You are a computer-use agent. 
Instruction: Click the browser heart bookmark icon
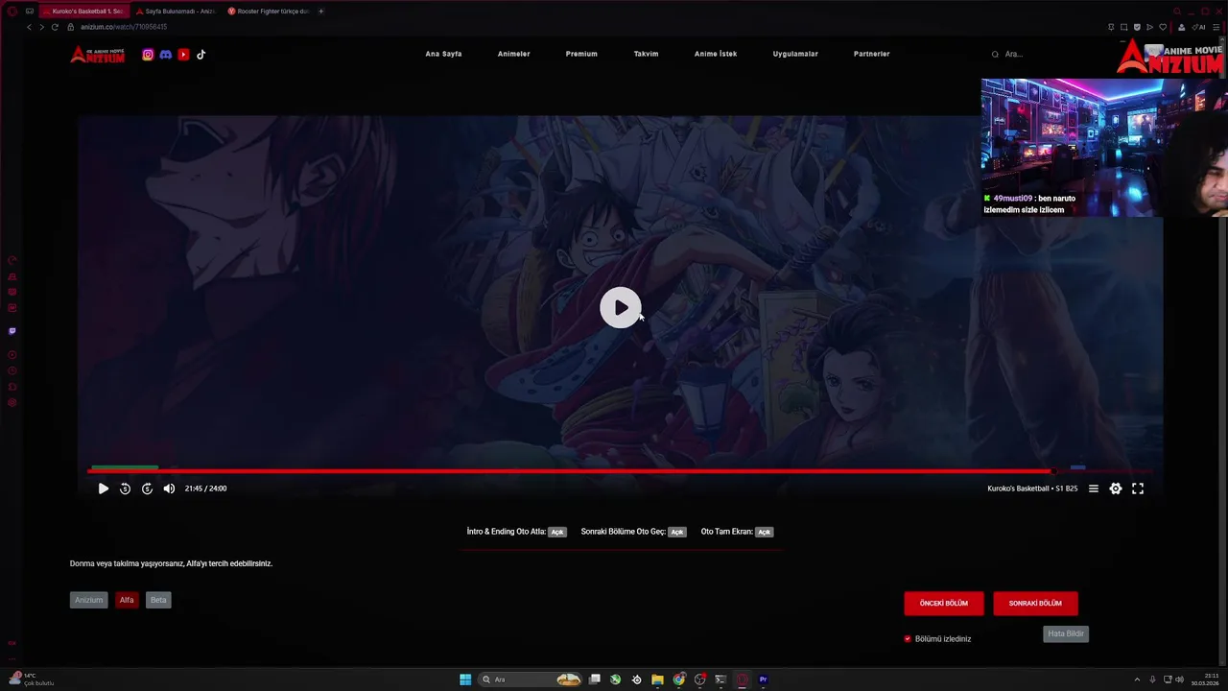pyautogui.click(x=1163, y=27)
